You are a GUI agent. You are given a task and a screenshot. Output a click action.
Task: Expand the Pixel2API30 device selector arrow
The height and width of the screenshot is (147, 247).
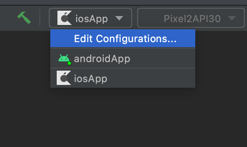[x=232, y=18]
